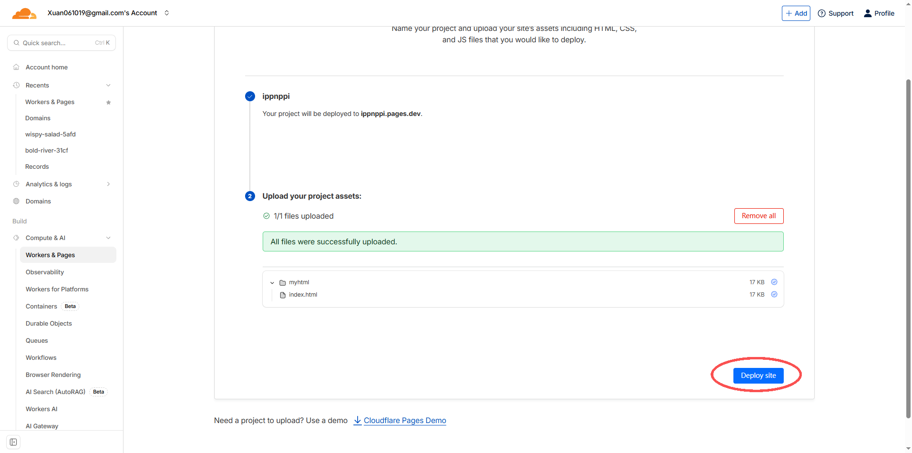Click the Analytics & logs icon

click(x=16, y=184)
